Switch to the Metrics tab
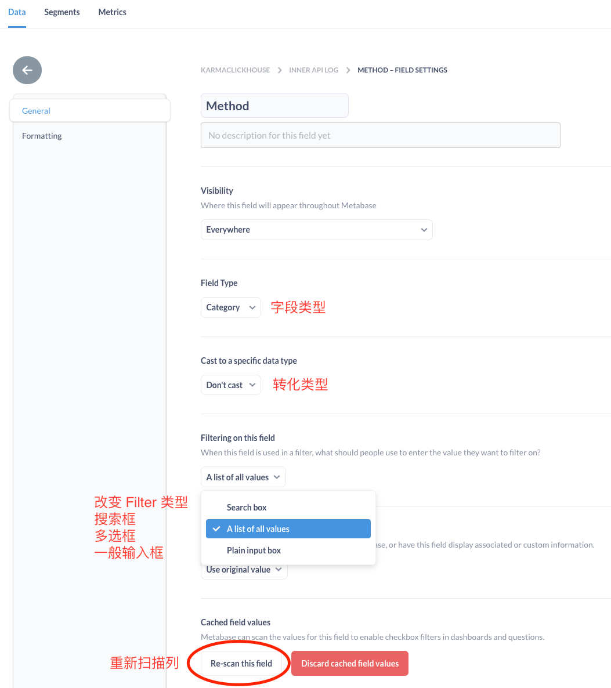 [x=112, y=12]
